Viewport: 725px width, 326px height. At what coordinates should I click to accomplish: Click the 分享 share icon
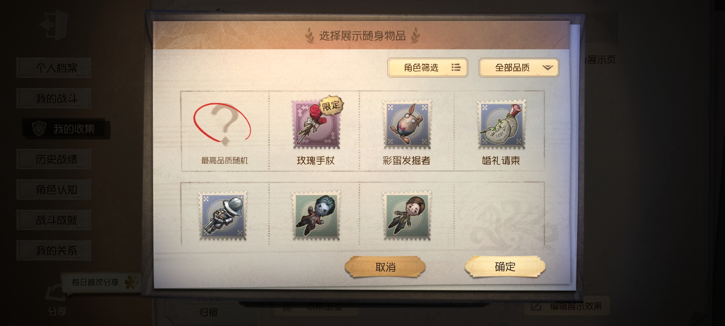[x=57, y=300]
